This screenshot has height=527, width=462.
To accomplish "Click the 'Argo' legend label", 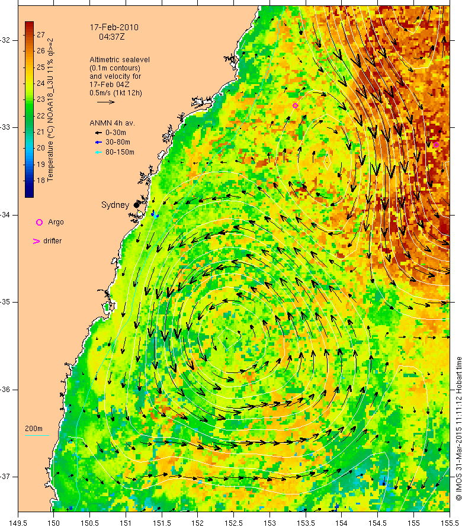I will coord(56,222).
